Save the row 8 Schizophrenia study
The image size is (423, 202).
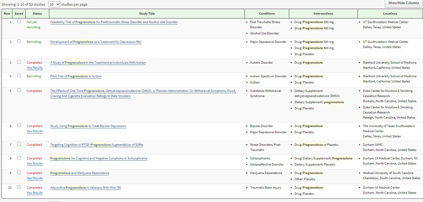pos(19,158)
